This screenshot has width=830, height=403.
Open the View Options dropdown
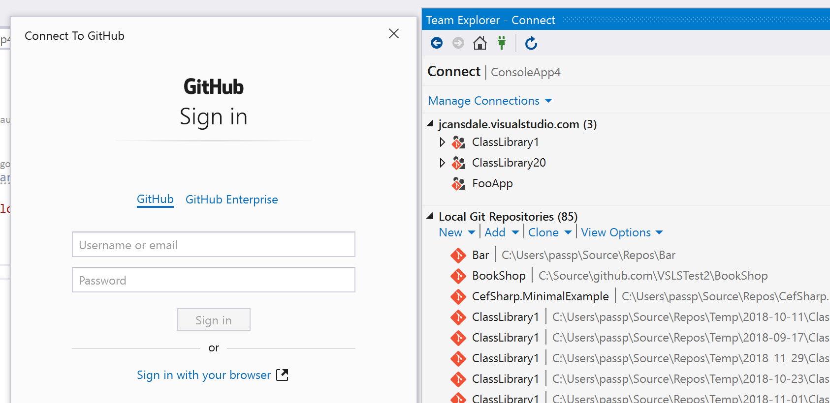coord(622,232)
